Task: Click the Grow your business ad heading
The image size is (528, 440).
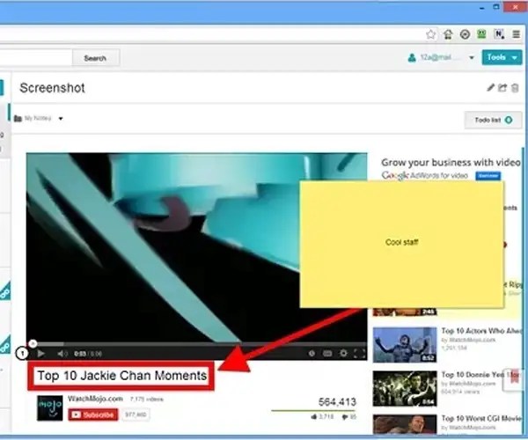Action: [x=451, y=163]
